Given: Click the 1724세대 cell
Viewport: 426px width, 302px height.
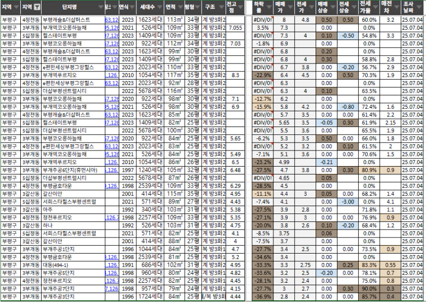Looking at the screenshot, I should [150, 297].
